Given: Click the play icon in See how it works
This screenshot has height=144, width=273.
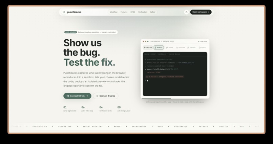Looking at the screenshot, I should pyautogui.click(x=97, y=96).
